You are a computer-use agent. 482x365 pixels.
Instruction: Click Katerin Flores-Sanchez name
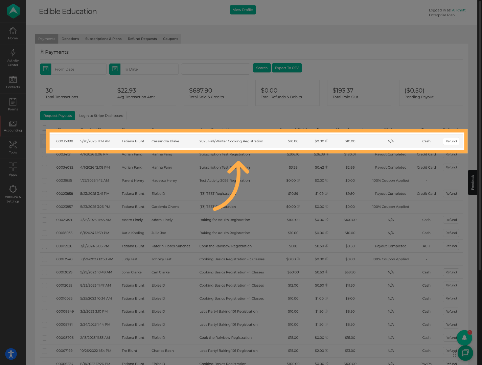[171, 246]
